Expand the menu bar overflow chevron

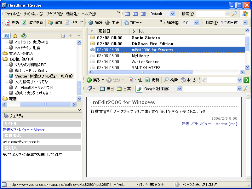point(119,12)
